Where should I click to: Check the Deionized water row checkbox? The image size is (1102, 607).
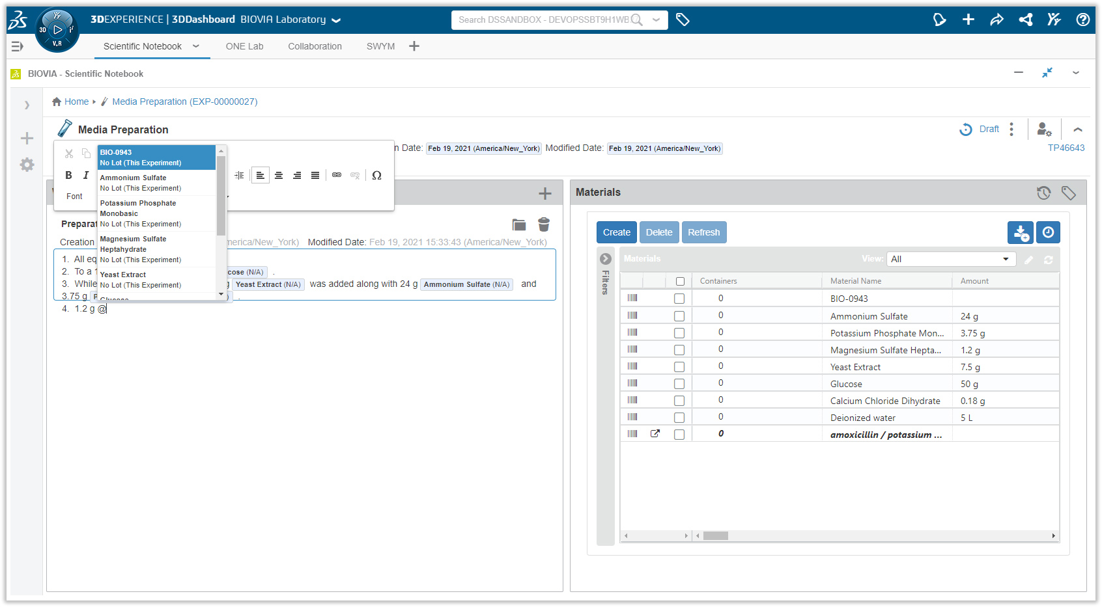click(x=679, y=417)
